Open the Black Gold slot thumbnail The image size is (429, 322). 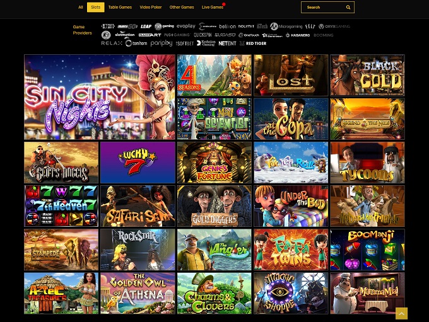pyautogui.click(x=367, y=75)
